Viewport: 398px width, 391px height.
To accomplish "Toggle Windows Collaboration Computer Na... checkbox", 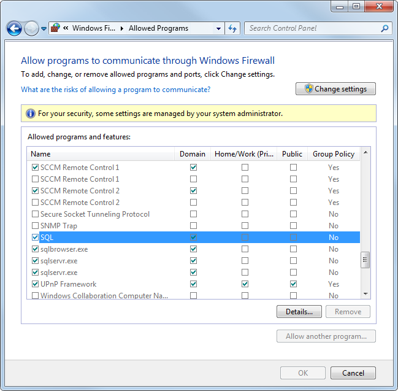I will coord(35,296).
